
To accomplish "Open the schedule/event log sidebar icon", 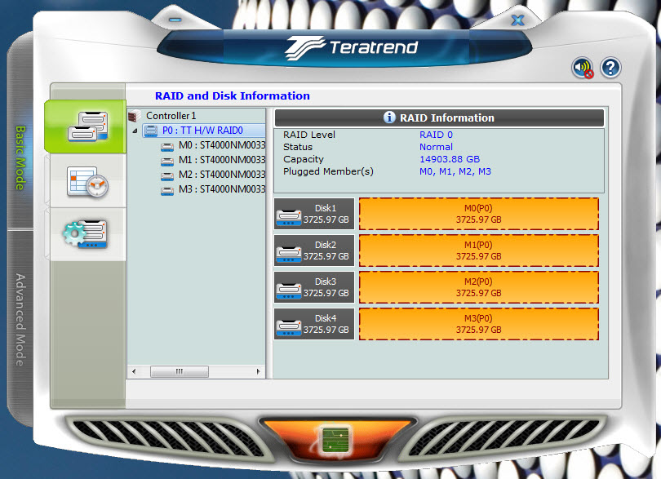I will [x=87, y=182].
